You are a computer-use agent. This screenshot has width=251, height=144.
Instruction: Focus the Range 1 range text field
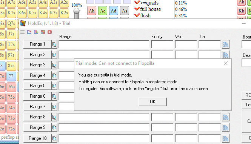pyautogui.click(x=104, y=44)
